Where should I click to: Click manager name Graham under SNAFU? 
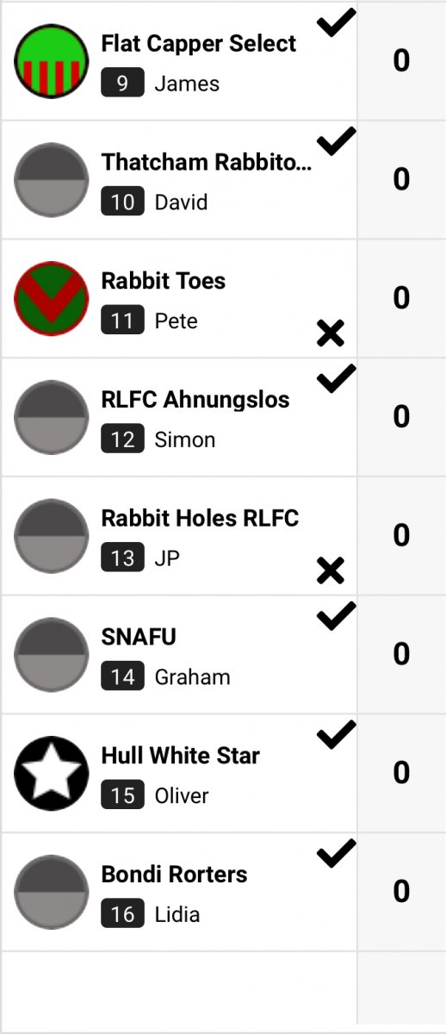[192, 677]
